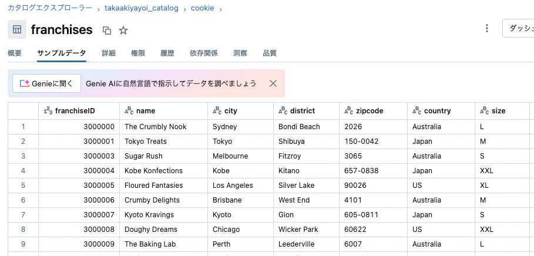The image size is (534, 256).
Task: Select the cell Doughy Dreams
Action: pyautogui.click(x=163, y=229)
